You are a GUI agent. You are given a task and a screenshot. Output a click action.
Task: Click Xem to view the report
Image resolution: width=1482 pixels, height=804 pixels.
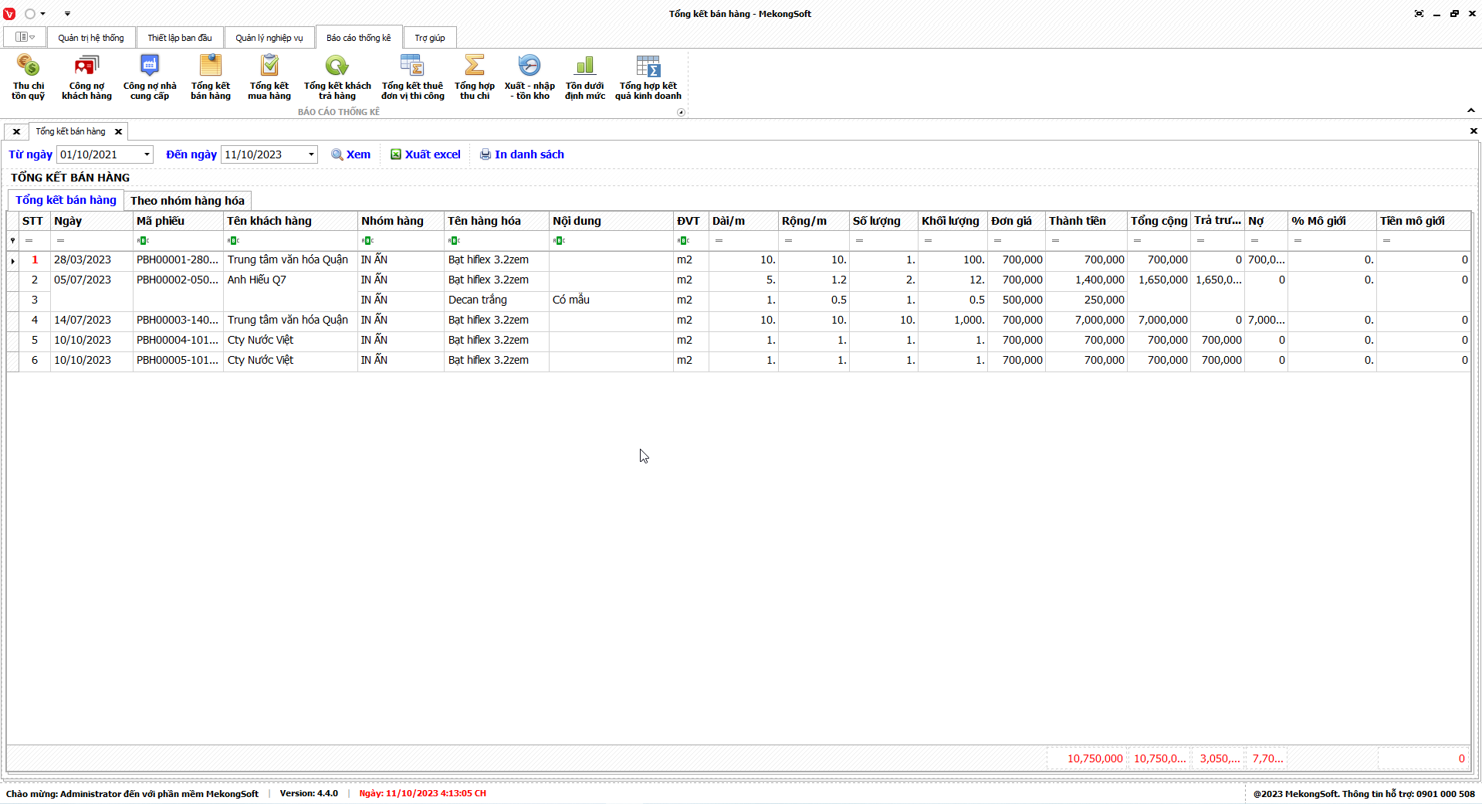pyautogui.click(x=351, y=154)
